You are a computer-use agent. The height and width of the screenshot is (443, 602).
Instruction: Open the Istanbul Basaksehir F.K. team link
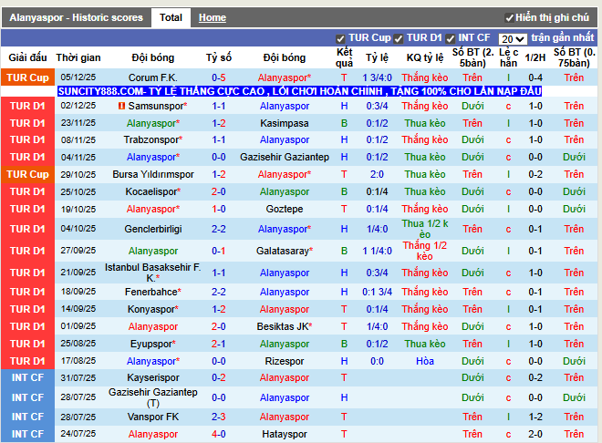click(x=153, y=273)
